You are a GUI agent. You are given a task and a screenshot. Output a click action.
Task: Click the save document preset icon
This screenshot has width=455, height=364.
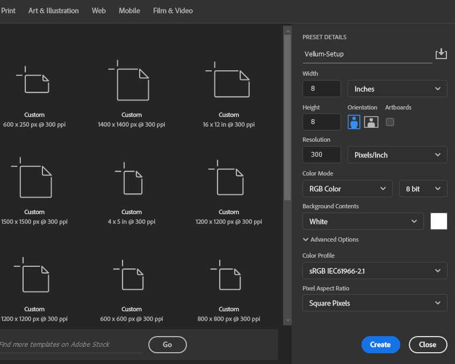click(x=440, y=54)
